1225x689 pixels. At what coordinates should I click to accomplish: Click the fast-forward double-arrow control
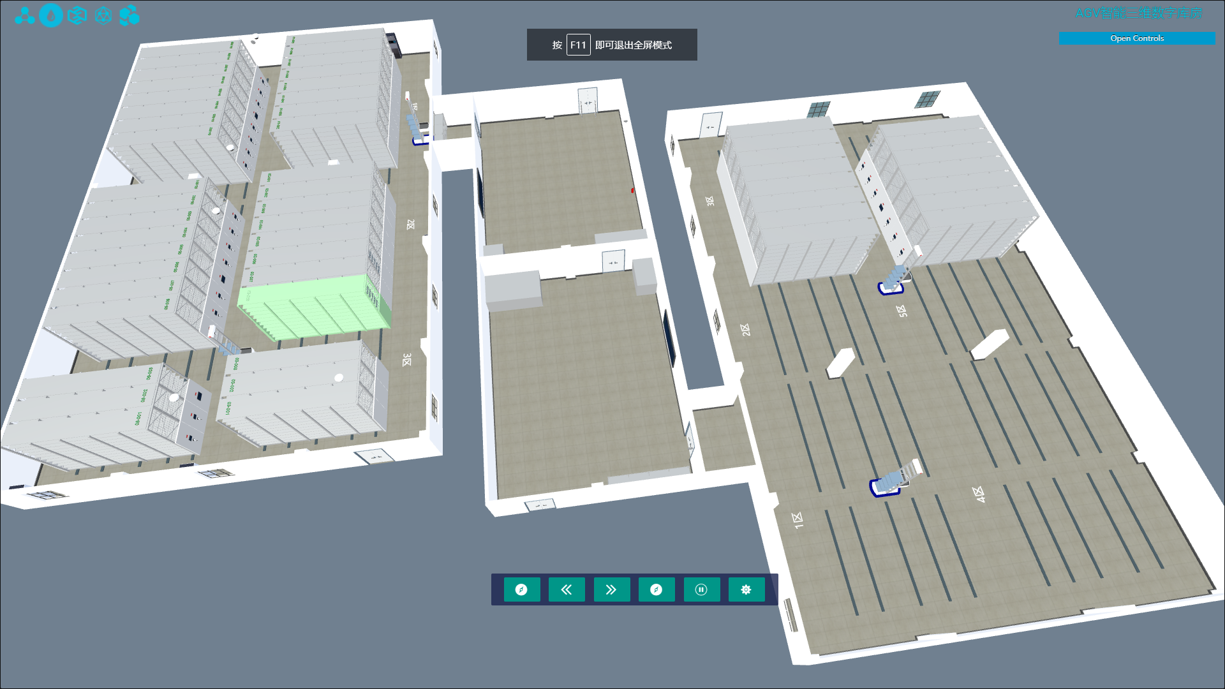click(611, 589)
